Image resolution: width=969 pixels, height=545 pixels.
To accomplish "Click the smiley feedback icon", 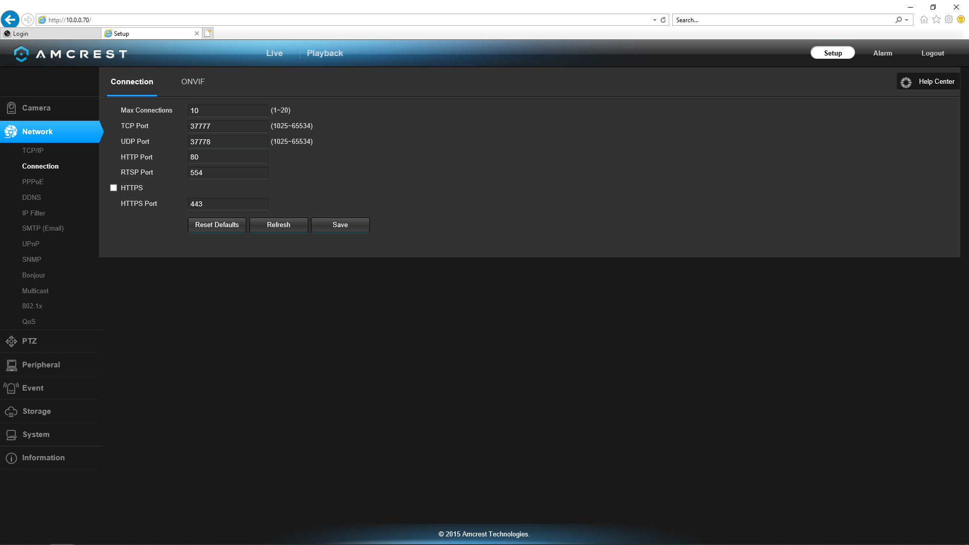I will point(961,20).
